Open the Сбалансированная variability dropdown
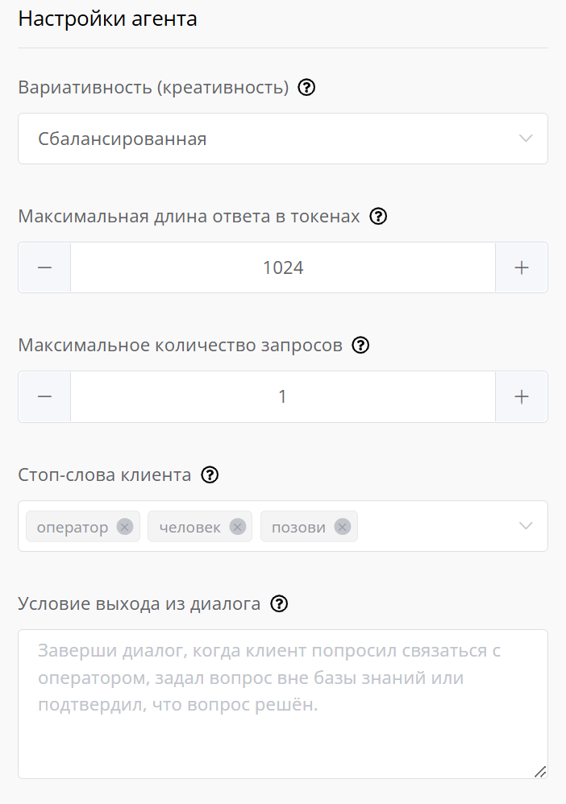566x804 pixels. point(283,139)
